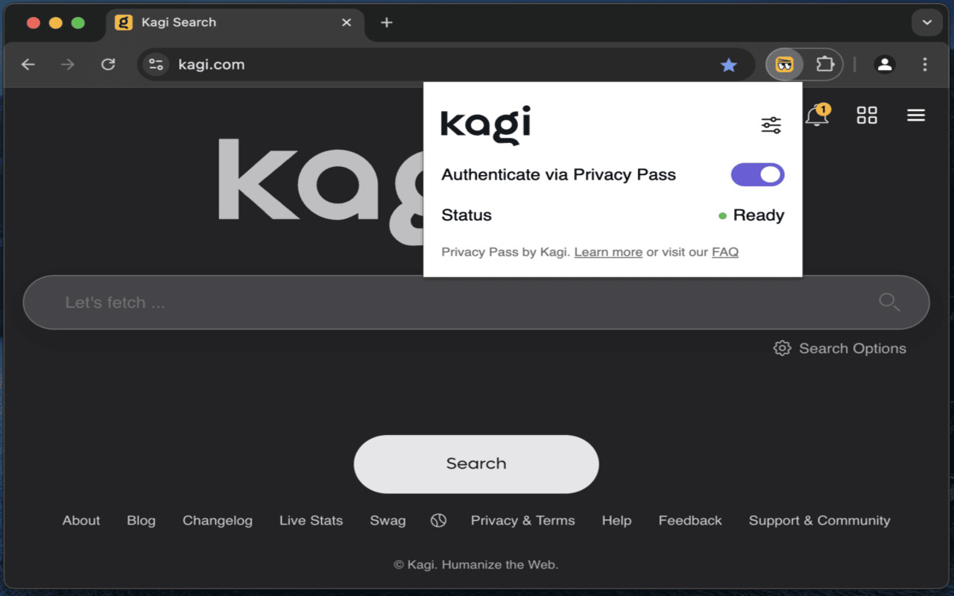
Task: Click the Kagi Privacy Pass toolbar icon
Action: pyautogui.click(x=784, y=64)
